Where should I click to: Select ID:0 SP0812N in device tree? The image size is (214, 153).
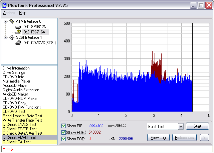(34, 27)
